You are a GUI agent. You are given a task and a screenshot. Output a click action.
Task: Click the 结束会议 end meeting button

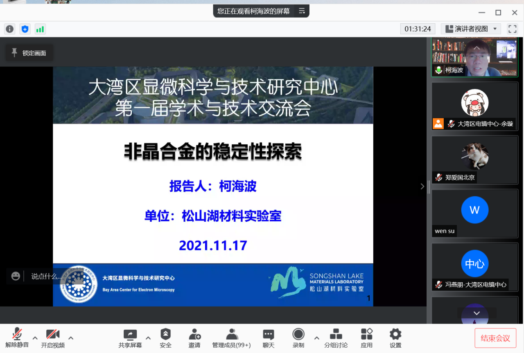(x=495, y=338)
